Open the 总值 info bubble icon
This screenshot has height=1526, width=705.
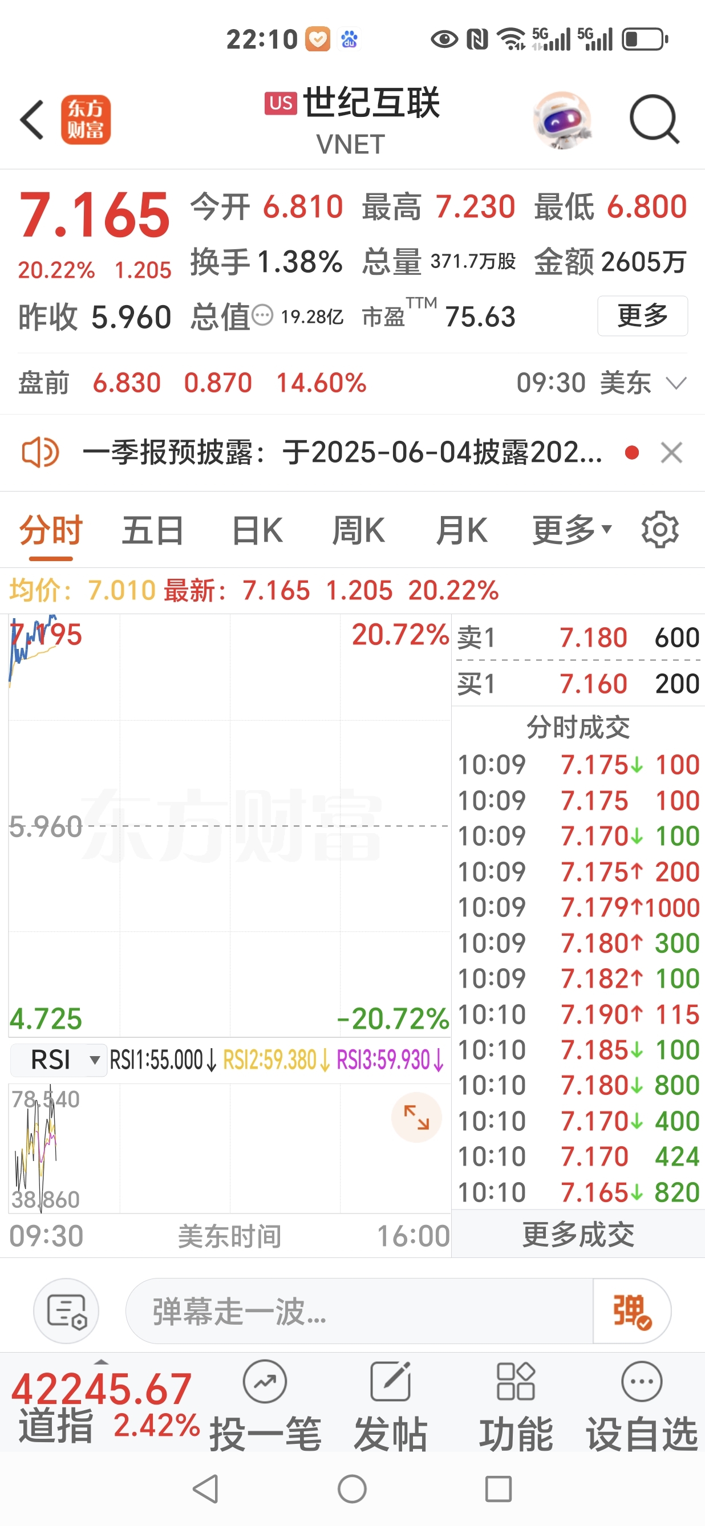click(x=262, y=315)
